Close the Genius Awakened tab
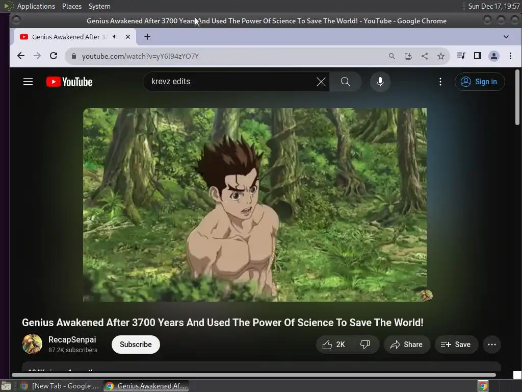522x392 pixels. click(x=128, y=37)
